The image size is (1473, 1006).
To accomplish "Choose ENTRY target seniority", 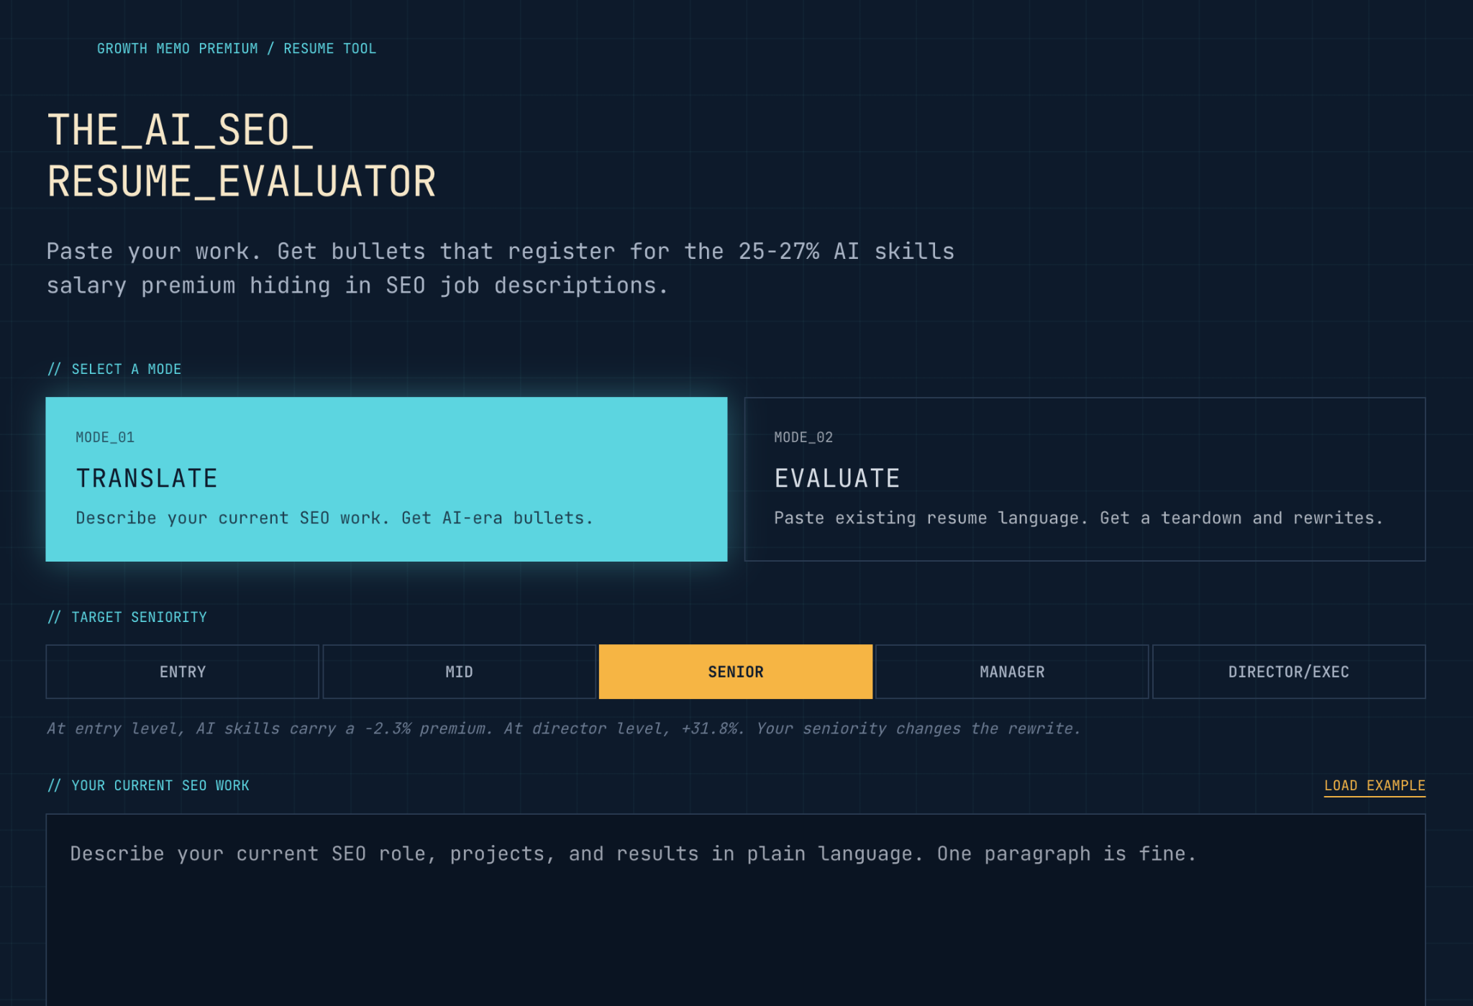I will (x=182, y=672).
